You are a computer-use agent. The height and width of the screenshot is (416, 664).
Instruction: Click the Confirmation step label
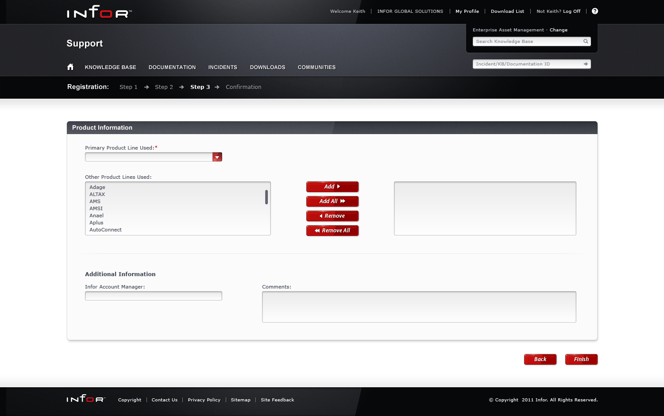(243, 87)
